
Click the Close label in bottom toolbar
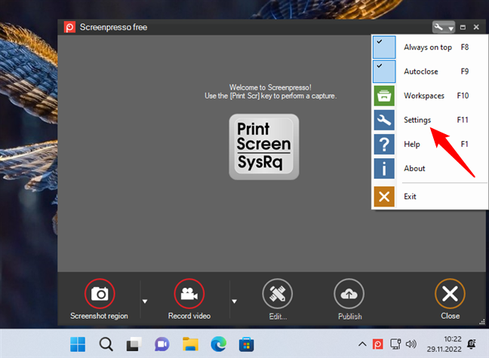pyautogui.click(x=450, y=316)
